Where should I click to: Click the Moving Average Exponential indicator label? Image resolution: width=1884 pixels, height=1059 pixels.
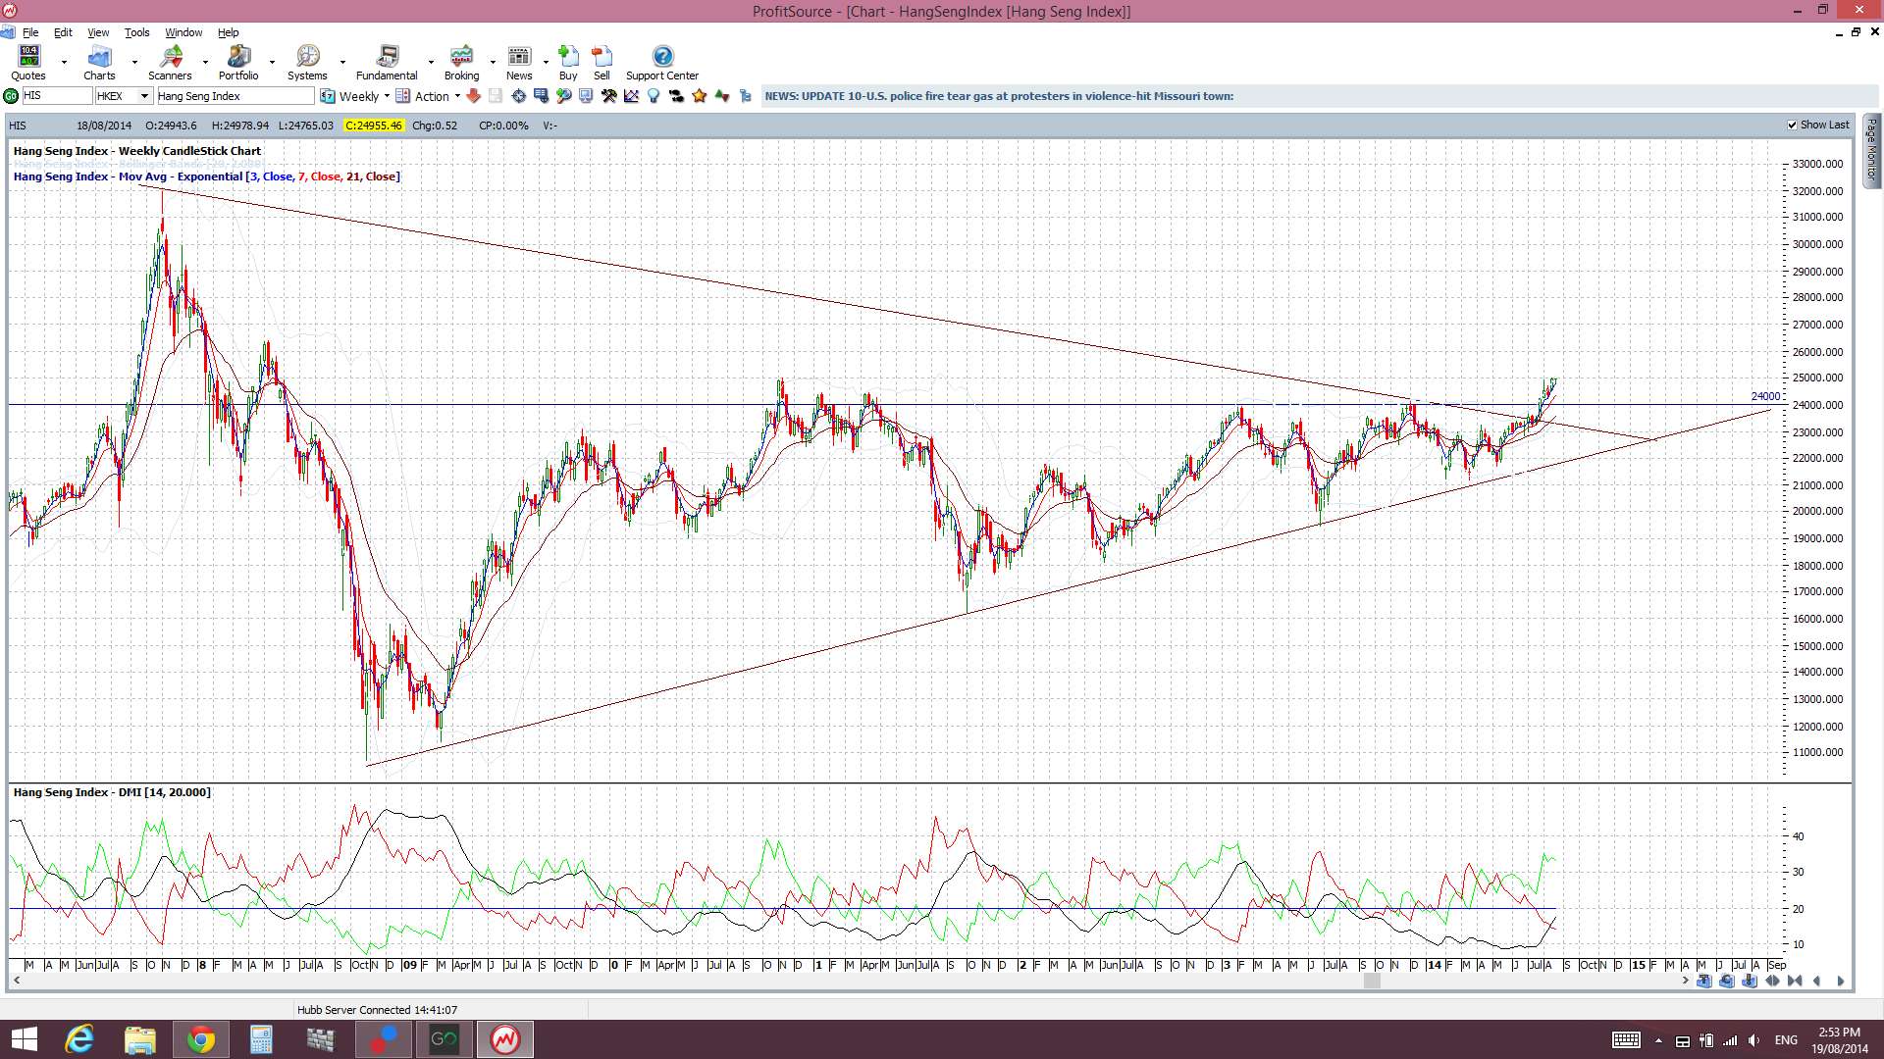coord(206,176)
